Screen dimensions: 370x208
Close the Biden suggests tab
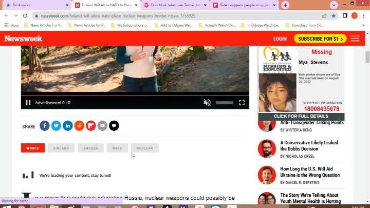click(274, 5)
